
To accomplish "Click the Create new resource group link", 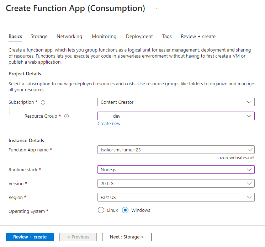I will pyautogui.click(x=109, y=124).
